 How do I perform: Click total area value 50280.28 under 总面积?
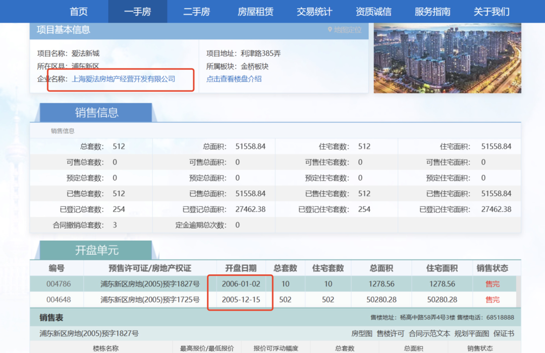coord(381,300)
